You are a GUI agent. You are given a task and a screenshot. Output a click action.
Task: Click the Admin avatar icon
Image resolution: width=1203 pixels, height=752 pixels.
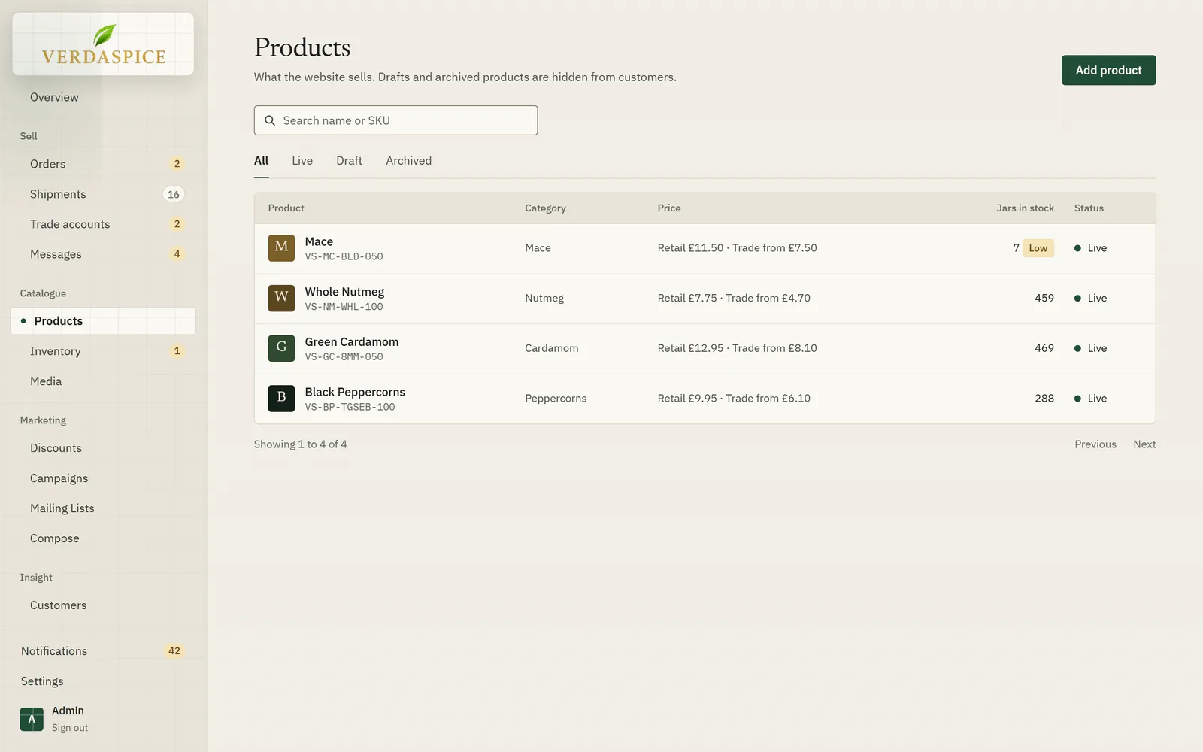point(32,719)
